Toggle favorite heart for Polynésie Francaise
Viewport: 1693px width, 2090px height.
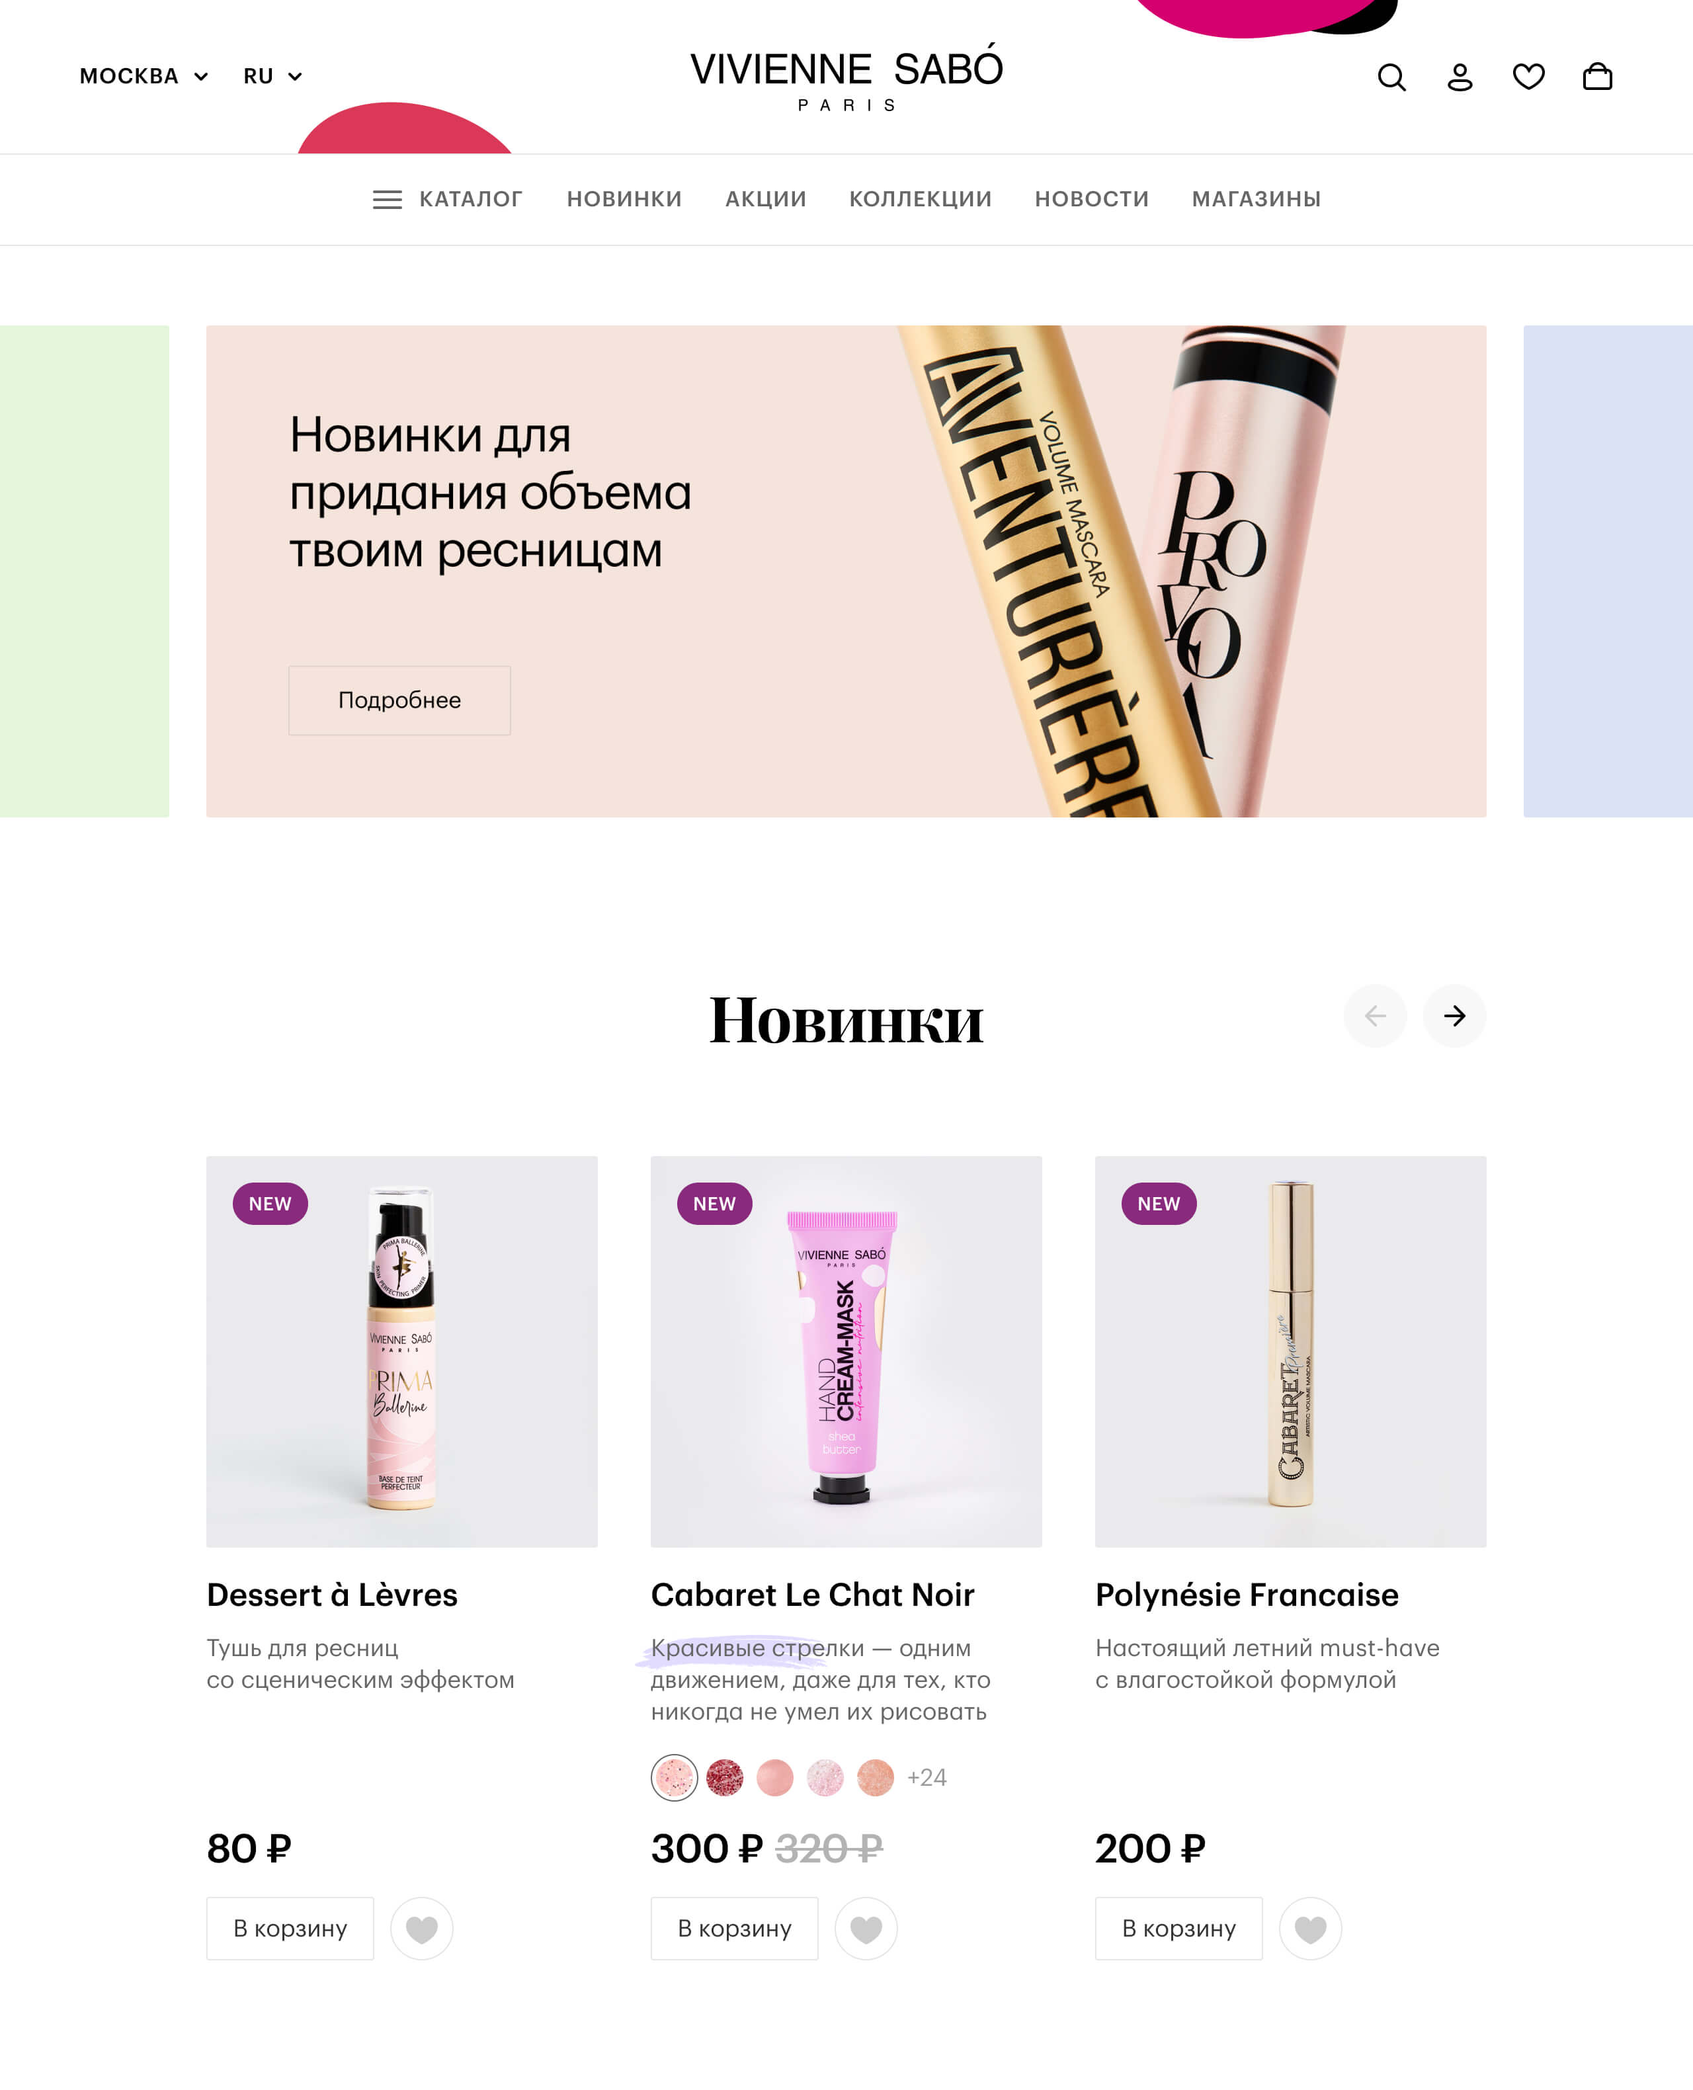click(1311, 1929)
